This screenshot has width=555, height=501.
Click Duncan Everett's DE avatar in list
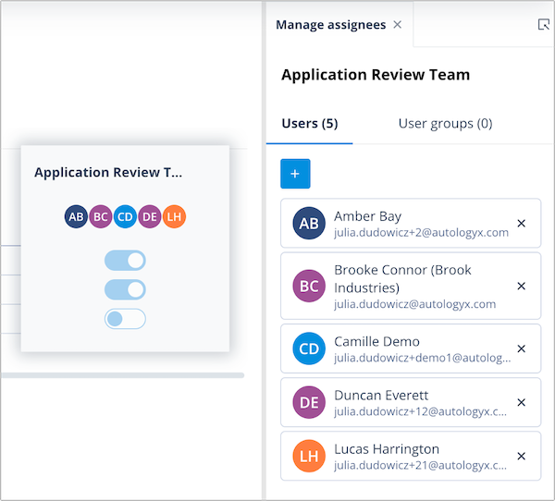(x=309, y=402)
